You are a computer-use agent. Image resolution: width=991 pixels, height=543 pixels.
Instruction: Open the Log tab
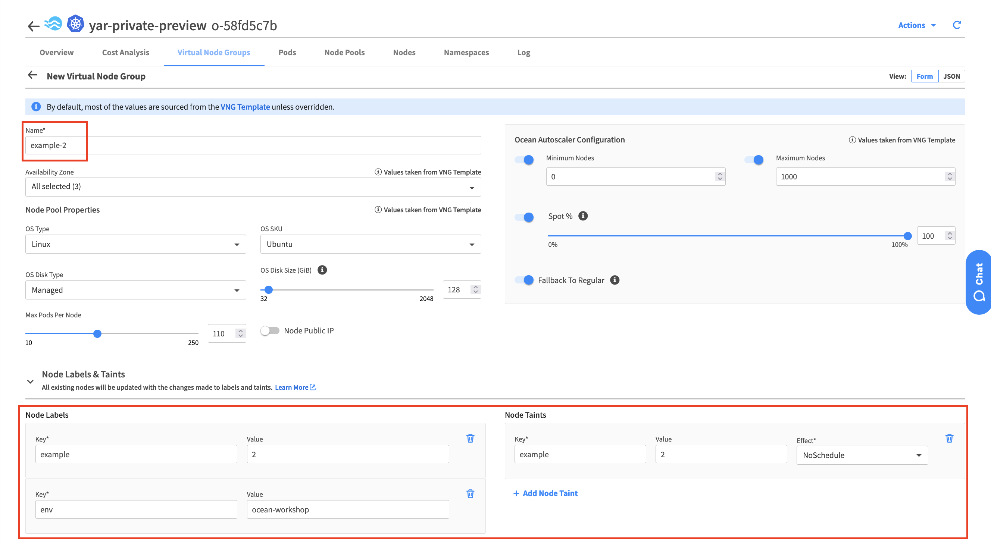coord(523,52)
